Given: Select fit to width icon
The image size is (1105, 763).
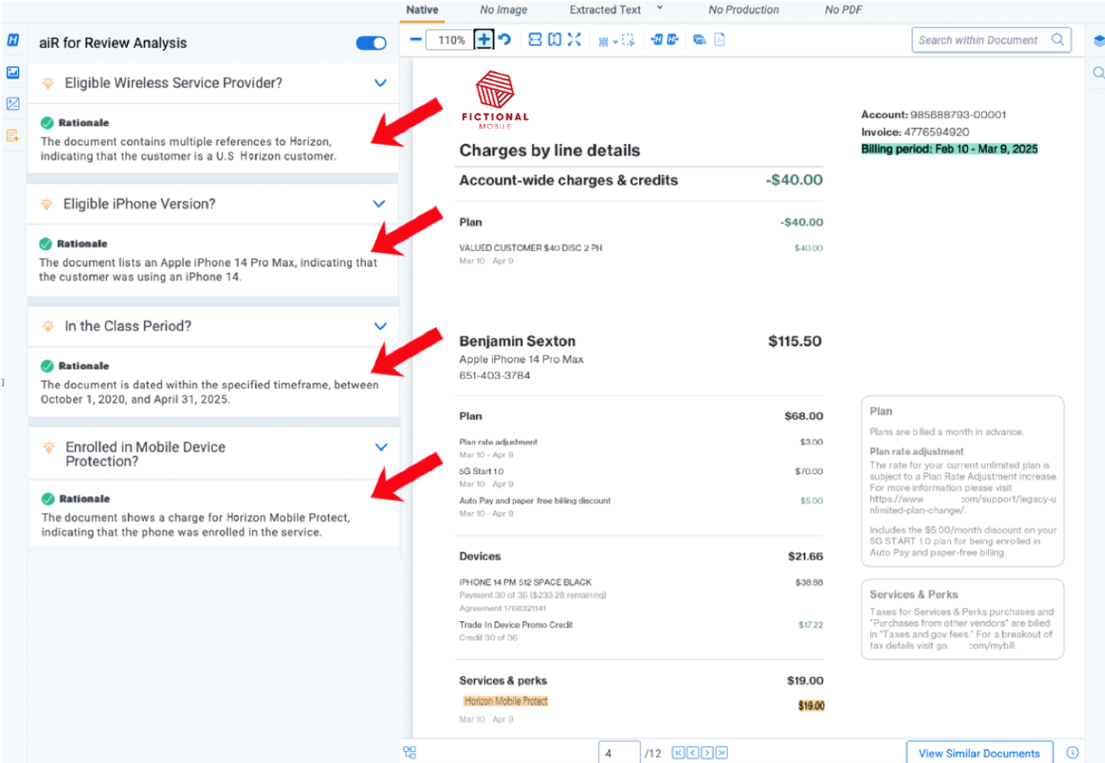Looking at the screenshot, I should [535, 40].
